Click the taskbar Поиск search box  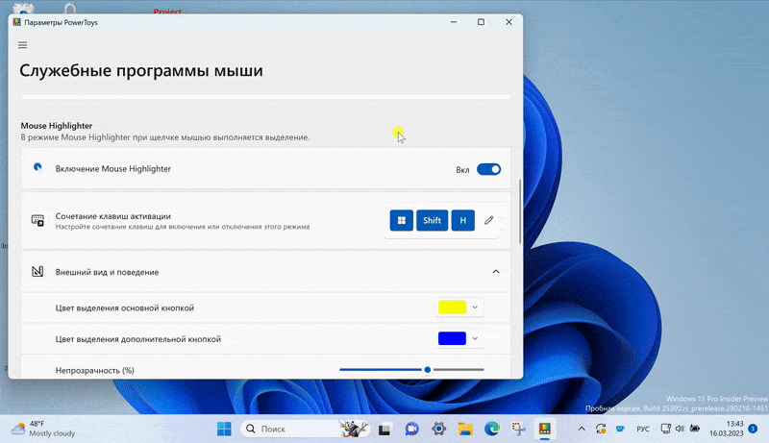click(304, 429)
